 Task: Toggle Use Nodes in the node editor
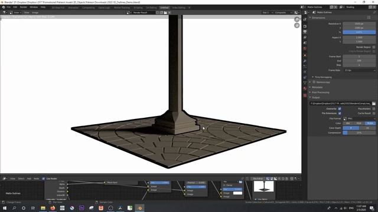tap(44, 178)
